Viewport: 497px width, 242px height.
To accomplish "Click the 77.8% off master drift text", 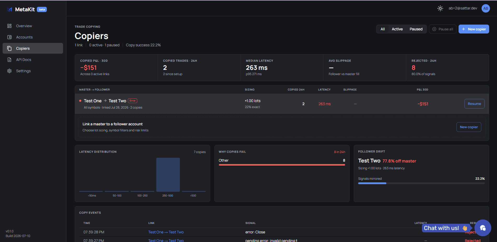I will point(399,161).
